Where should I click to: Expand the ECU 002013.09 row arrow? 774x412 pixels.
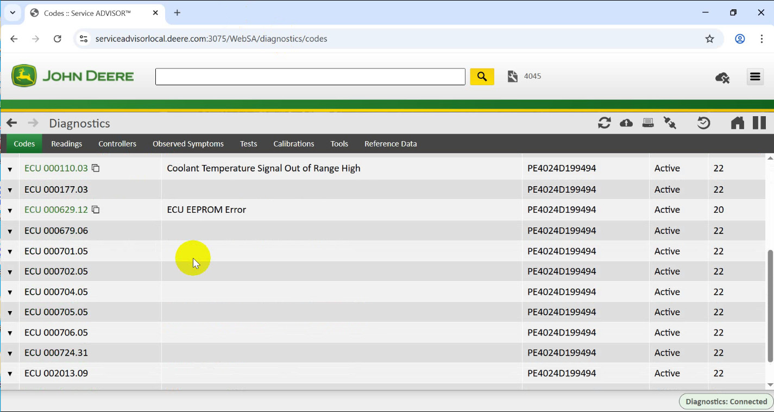(10, 374)
